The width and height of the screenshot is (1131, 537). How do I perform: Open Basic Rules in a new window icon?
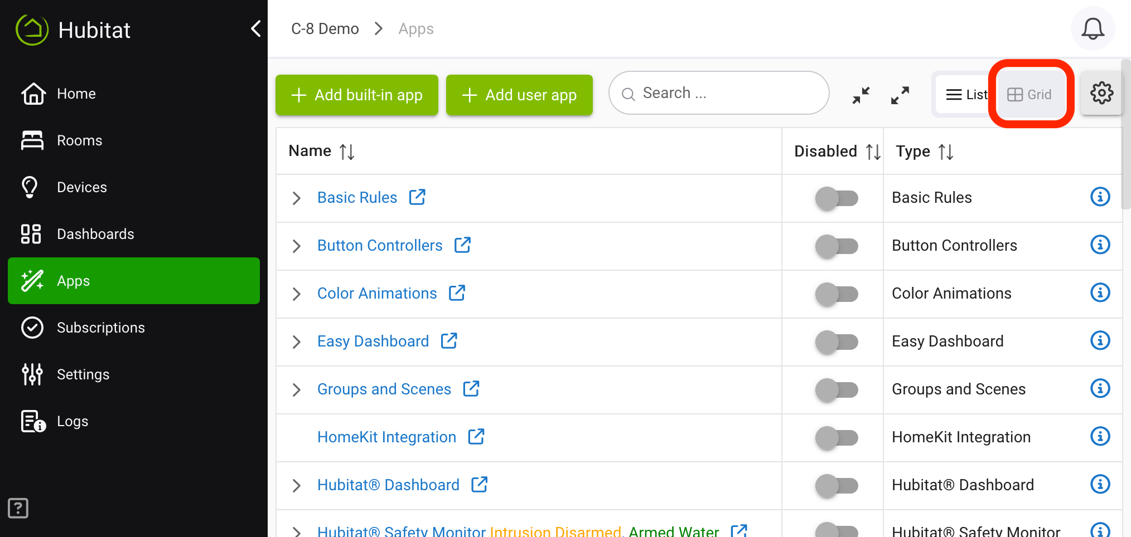tap(417, 197)
